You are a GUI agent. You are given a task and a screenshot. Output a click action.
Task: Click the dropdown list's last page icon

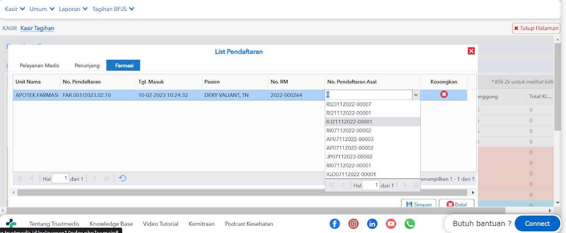pyautogui.click(x=416, y=185)
